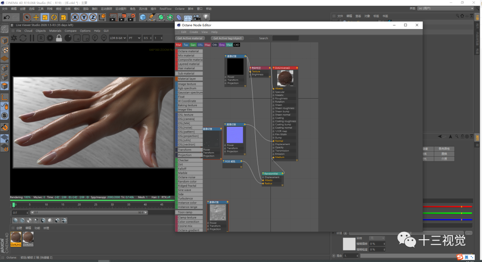Click the Search field in Node Editor
This screenshot has height=262, width=482.
point(285,38)
